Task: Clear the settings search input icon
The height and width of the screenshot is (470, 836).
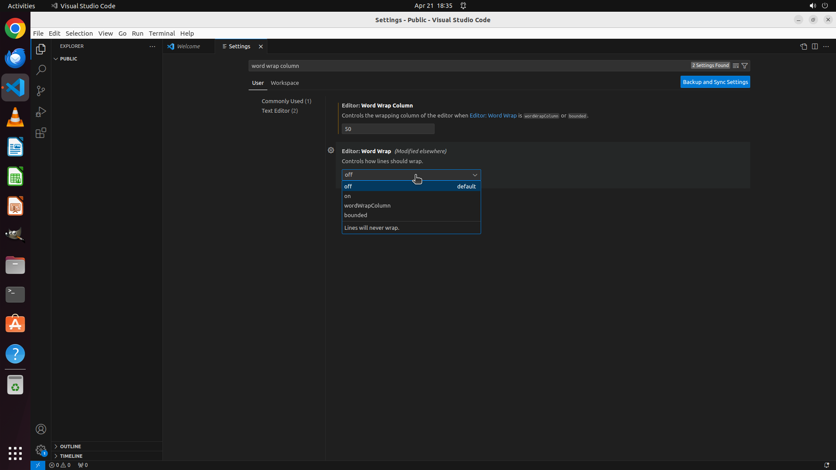Action: (736, 66)
